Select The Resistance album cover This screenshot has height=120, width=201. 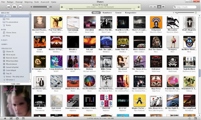(90, 81)
